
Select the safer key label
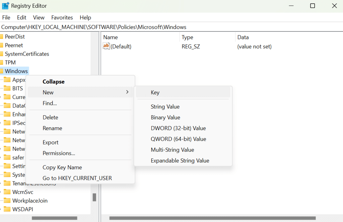pyautogui.click(x=18, y=157)
